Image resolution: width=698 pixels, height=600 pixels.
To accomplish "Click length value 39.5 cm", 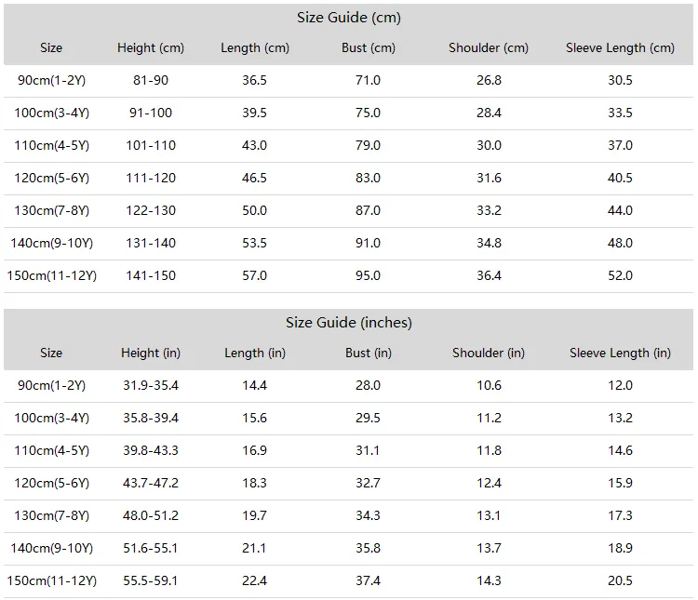I will (x=254, y=113).
